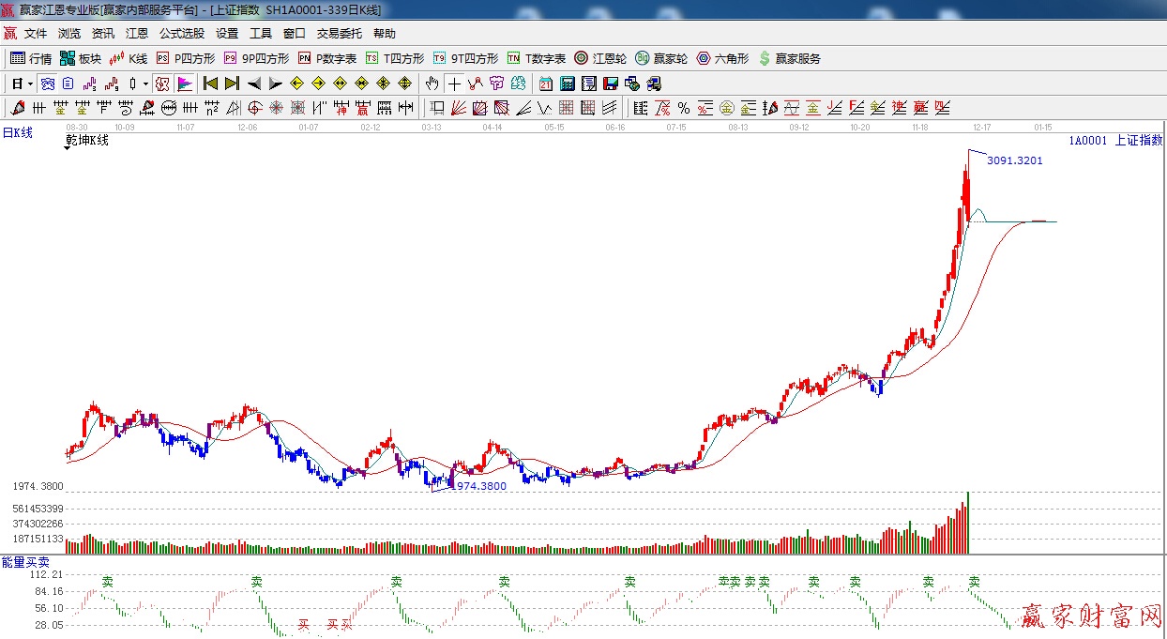The image size is (1167, 639).
Task: Toggle the pressed colored flag chart button
Action: [184, 84]
